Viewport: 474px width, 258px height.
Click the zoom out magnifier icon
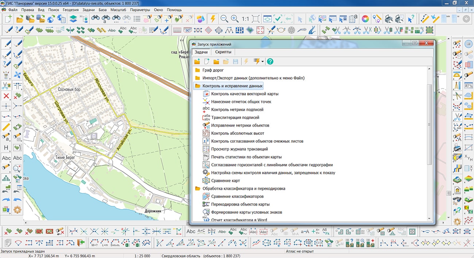[x=224, y=19]
